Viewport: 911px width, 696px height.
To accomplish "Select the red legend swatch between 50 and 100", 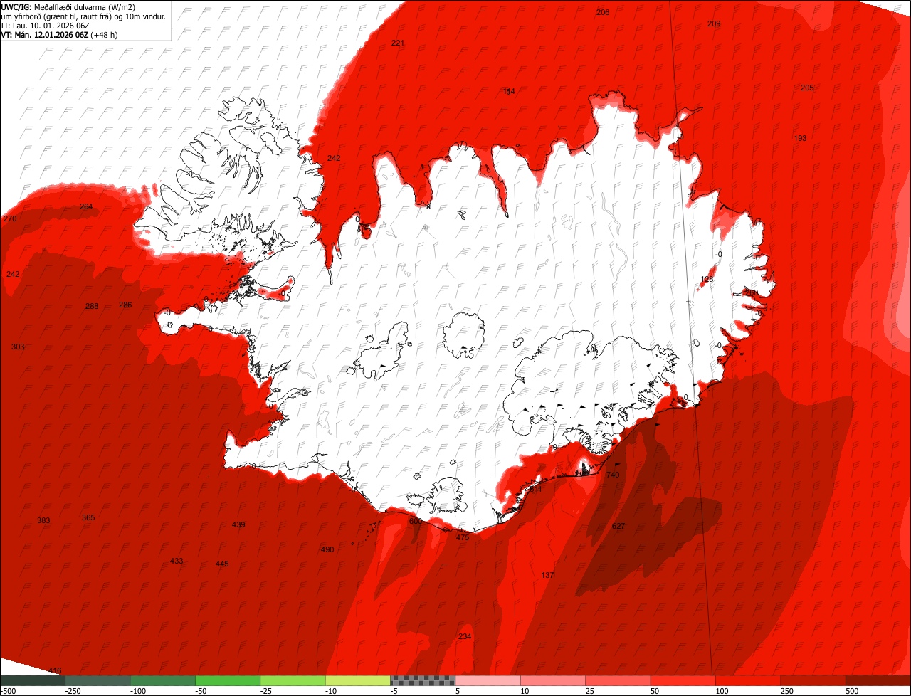I will pos(683,680).
